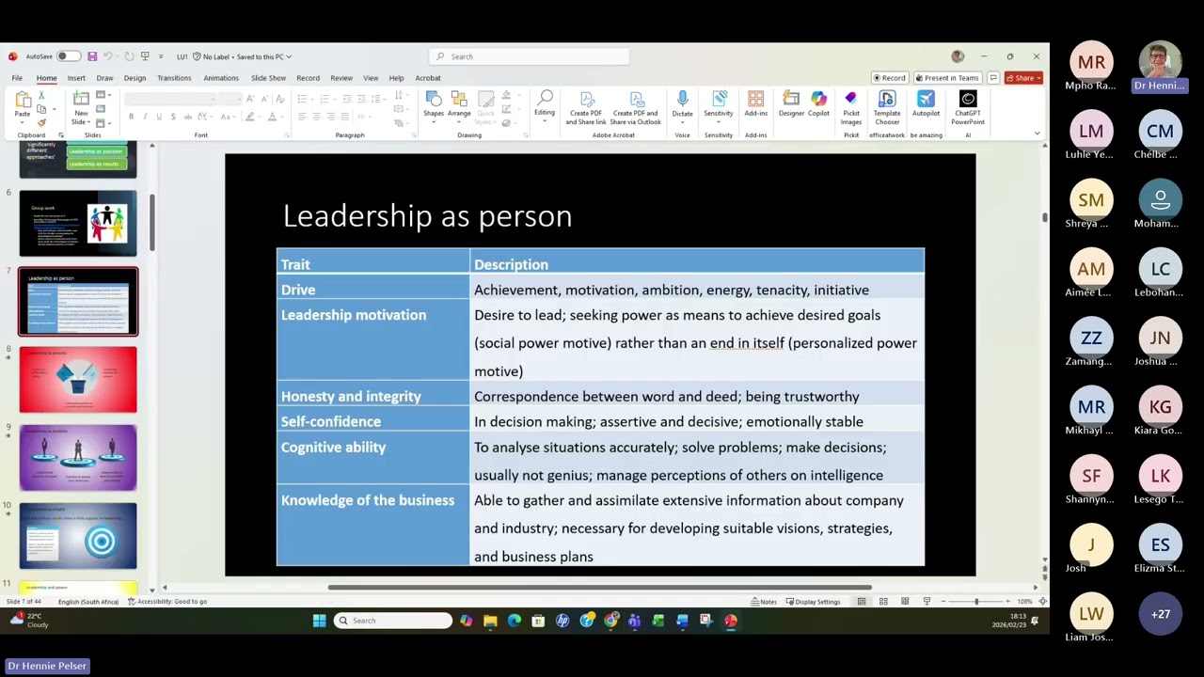Viewport: 1204px width, 677px height.
Task: Toggle the Notes pane
Action: (x=763, y=602)
